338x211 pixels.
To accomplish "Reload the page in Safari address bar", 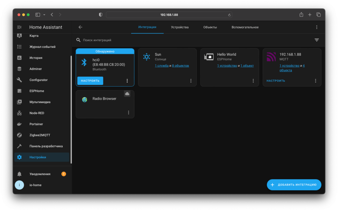I will click(229, 15).
